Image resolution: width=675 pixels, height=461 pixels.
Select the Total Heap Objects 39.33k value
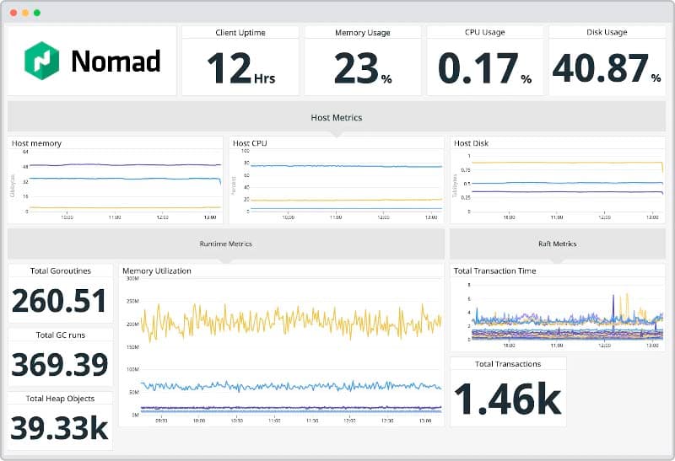[x=59, y=428]
